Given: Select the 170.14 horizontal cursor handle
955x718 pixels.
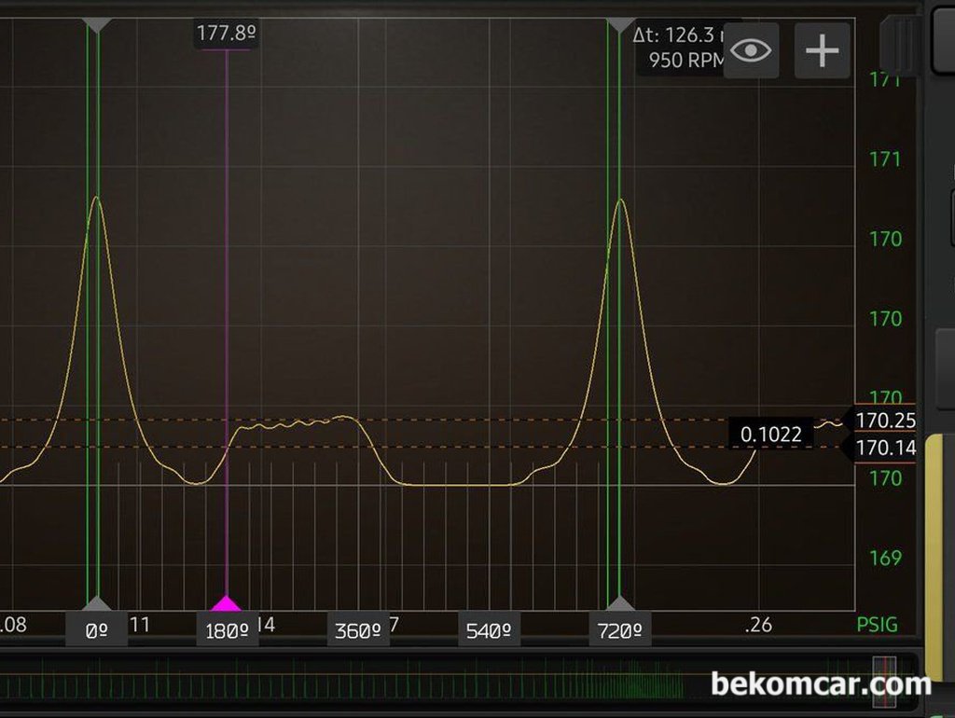Looking at the screenshot, I should 884,449.
